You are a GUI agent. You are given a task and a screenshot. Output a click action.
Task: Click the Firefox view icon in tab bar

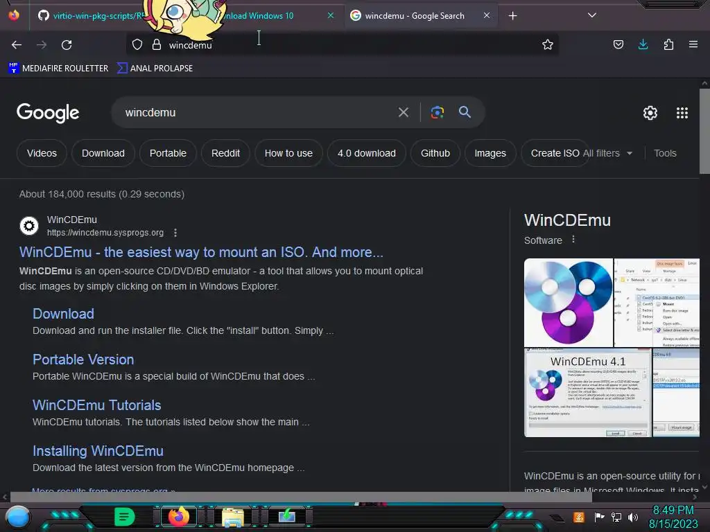pos(14,15)
